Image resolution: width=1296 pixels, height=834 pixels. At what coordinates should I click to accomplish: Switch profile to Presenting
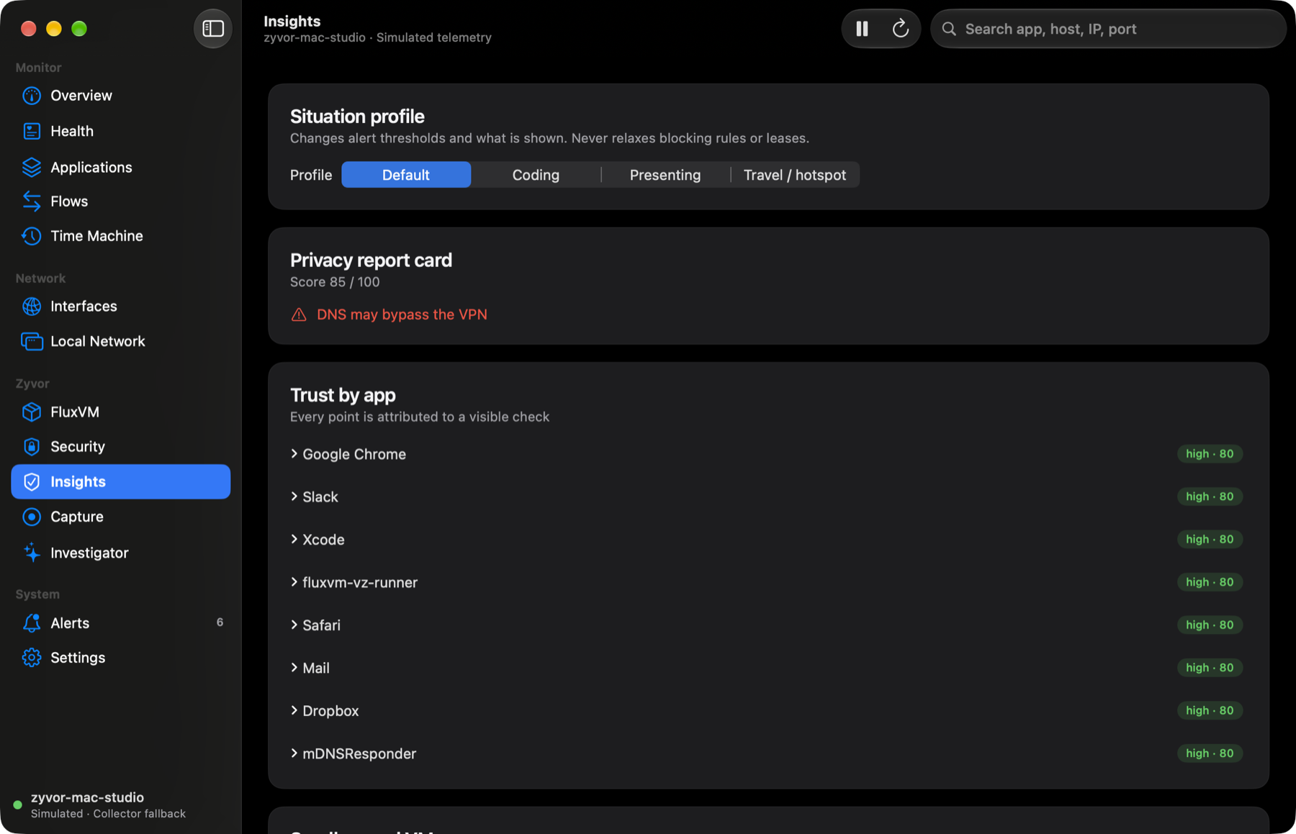pos(665,175)
